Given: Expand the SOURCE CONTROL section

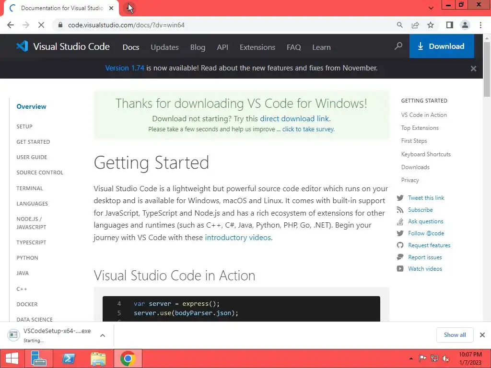Looking at the screenshot, I should (x=40, y=172).
